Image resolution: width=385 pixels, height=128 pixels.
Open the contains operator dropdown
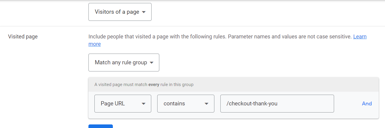[186, 104]
